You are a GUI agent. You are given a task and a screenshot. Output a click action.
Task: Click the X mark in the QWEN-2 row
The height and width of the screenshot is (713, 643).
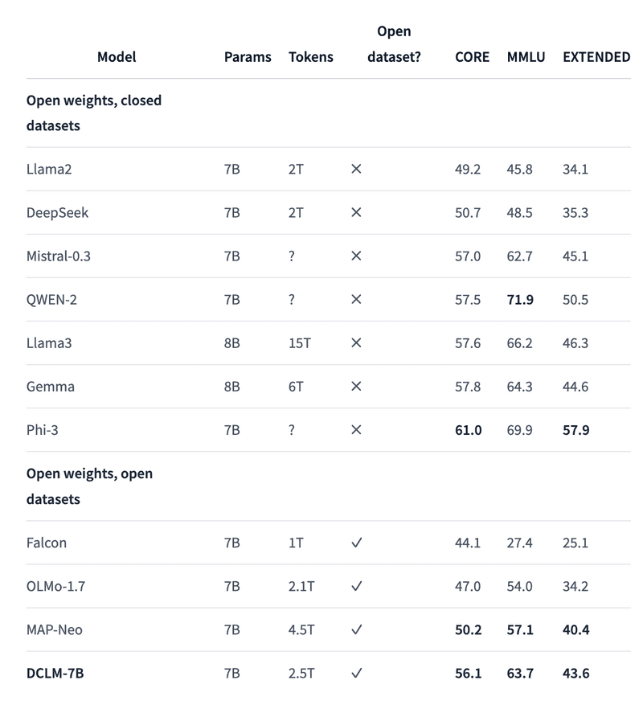pyautogui.click(x=357, y=300)
